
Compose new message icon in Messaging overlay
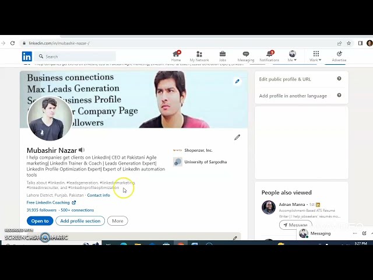click(x=364, y=233)
